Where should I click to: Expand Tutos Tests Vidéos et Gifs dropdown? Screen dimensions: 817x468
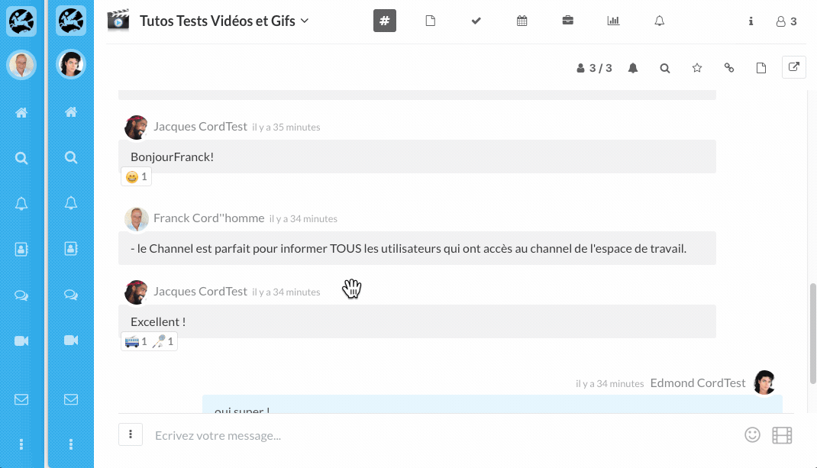(x=305, y=21)
